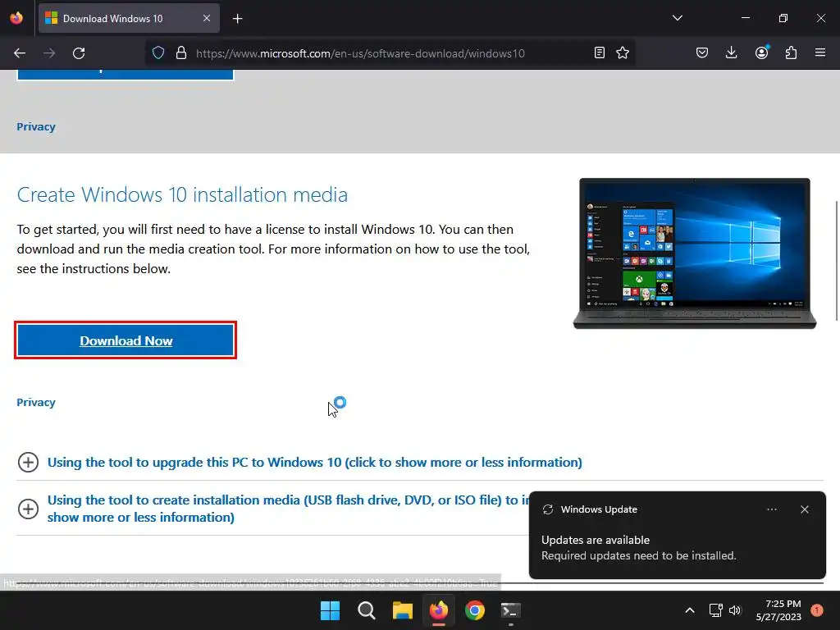Open a new tab with plus button
The image size is (840, 630).
pos(237,19)
